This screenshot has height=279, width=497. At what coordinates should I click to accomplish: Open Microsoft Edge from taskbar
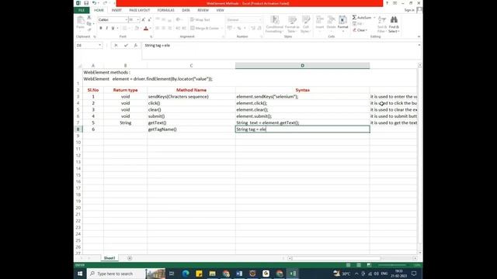click(186, 274)
